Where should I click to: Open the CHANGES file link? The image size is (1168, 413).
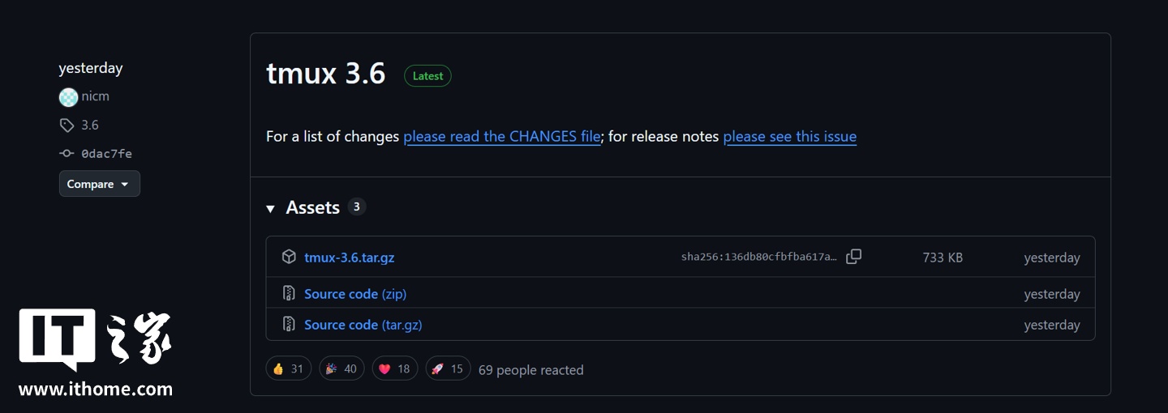(502, 137)
